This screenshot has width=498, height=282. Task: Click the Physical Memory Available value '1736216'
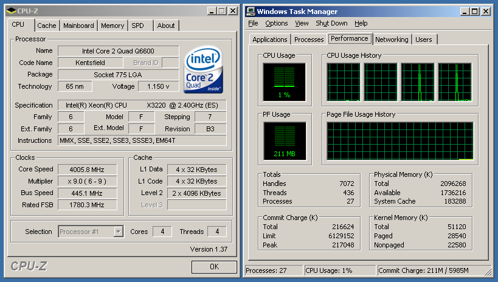click(453, 193)
